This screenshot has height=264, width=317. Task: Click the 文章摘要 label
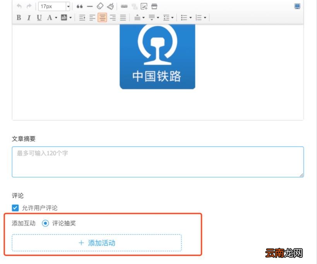point(24,139)
